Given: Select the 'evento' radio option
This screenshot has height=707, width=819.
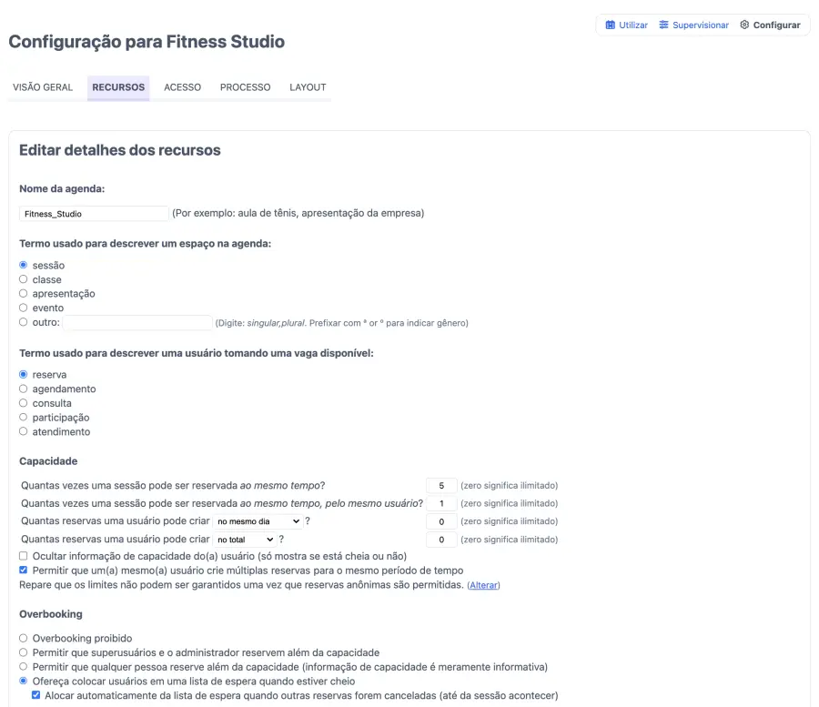Looking at the screenshot, I should click(24, 308).
